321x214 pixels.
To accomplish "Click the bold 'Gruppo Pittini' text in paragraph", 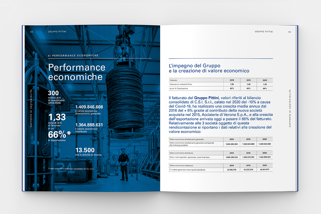I will tap(207, 98).
